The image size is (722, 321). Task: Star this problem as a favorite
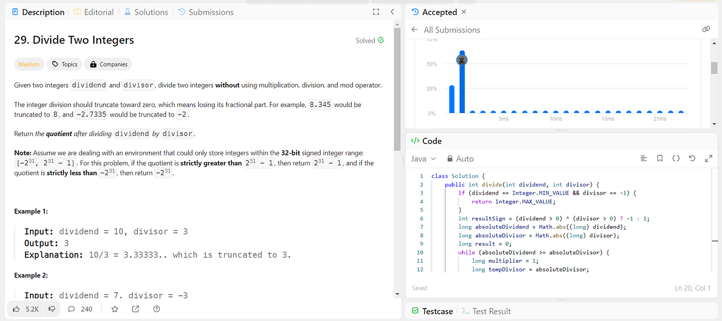point(114,309)
